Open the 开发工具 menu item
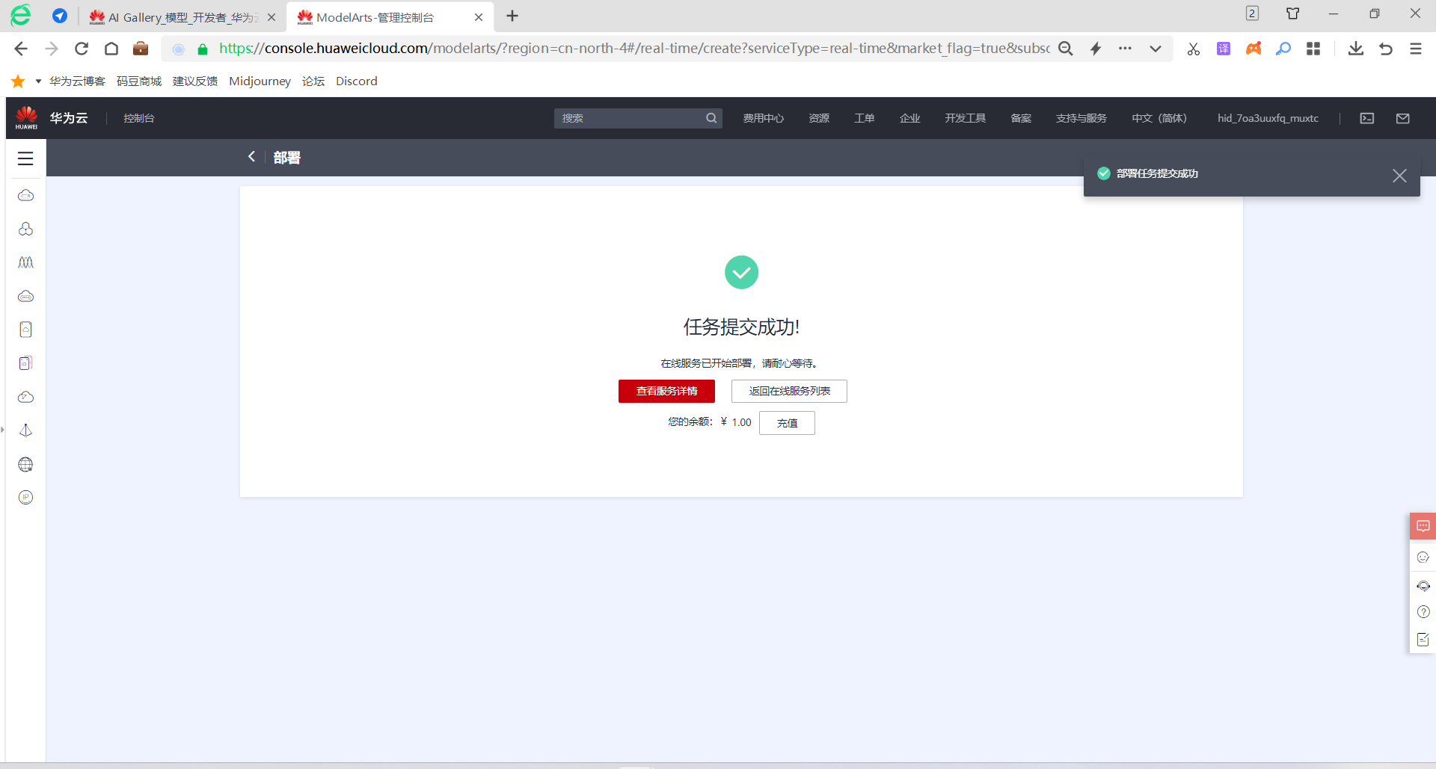The image size is (1436, 769). 965,118
